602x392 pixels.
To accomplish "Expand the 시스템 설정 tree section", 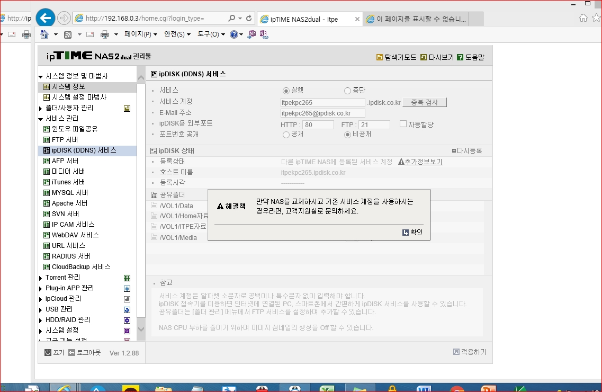I will [40, 331].
